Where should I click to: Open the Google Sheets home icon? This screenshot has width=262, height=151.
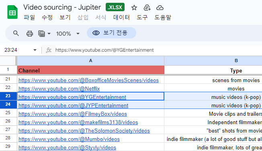12,12
